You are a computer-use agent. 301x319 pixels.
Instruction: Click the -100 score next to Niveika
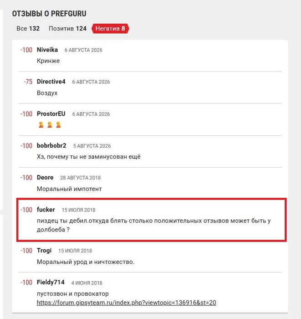tap(26, 50)
